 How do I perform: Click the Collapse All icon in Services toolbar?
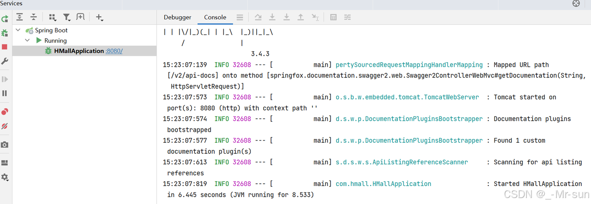[x=34, y=17]
